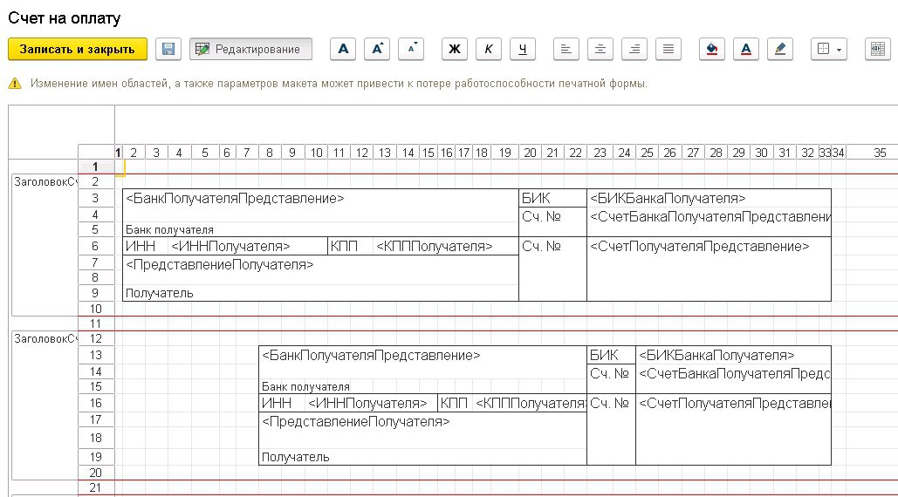
Task: Click '<СчетПолучателяПредставление>' in row 6
Action: [699, 247]
